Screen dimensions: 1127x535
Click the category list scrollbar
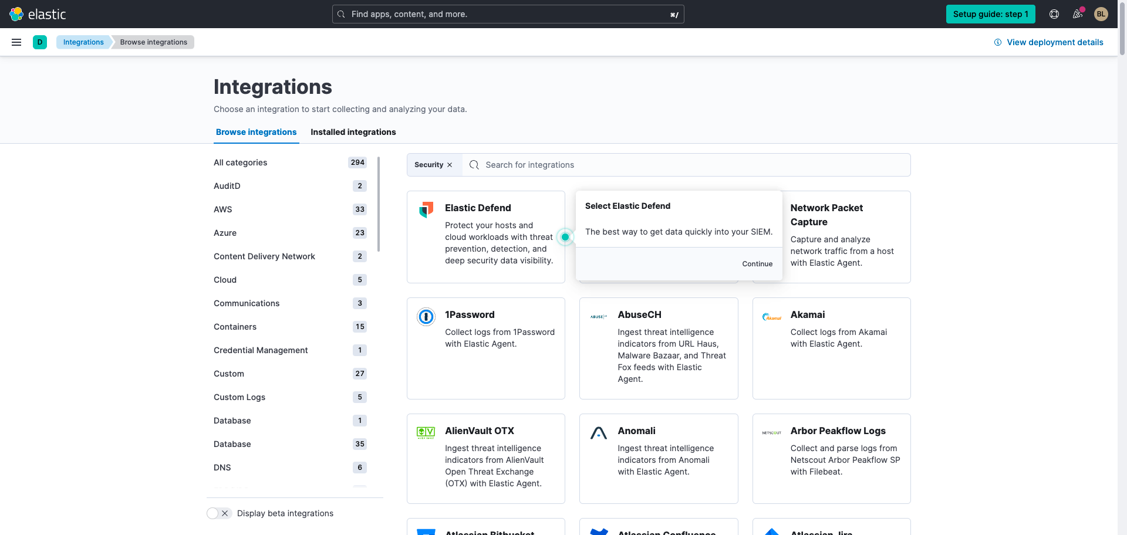[379, 204]
